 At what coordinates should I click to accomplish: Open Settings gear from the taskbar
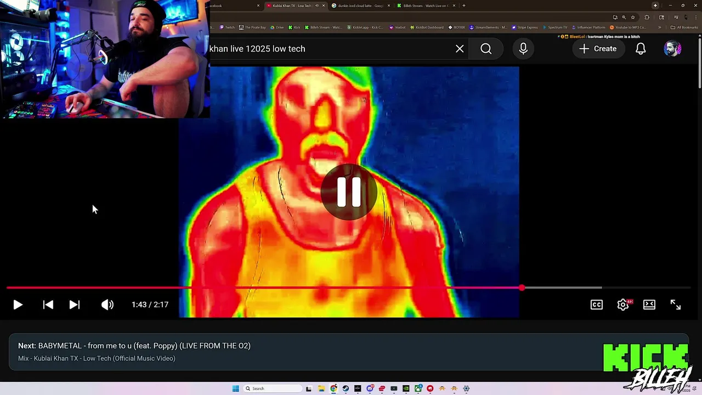tap(466, 388)
